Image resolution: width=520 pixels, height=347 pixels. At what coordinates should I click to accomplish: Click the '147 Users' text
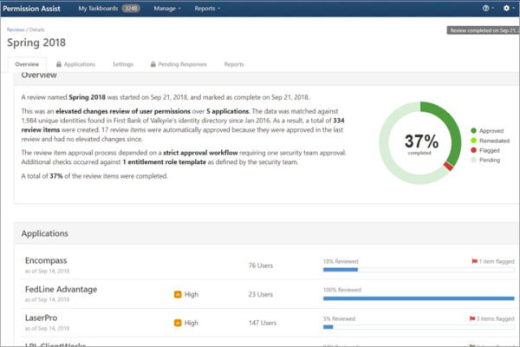tap(263, 323)
